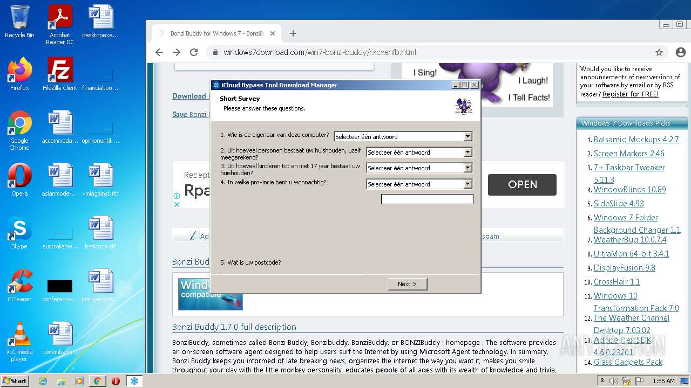Screen dimensions: 691x388
Task: Open the Chrome profile avatar menu
Action: click(680, 52)
